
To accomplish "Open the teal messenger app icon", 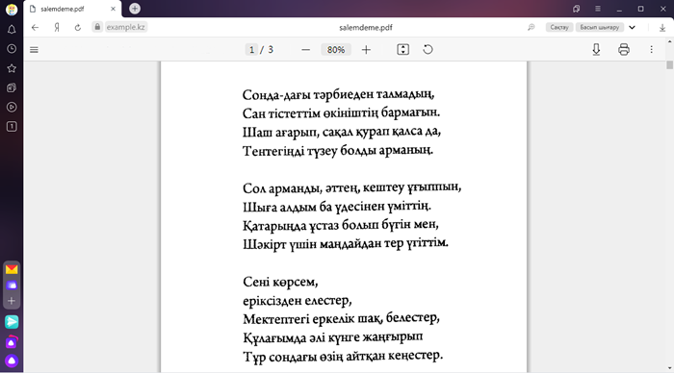I will 12,322.
